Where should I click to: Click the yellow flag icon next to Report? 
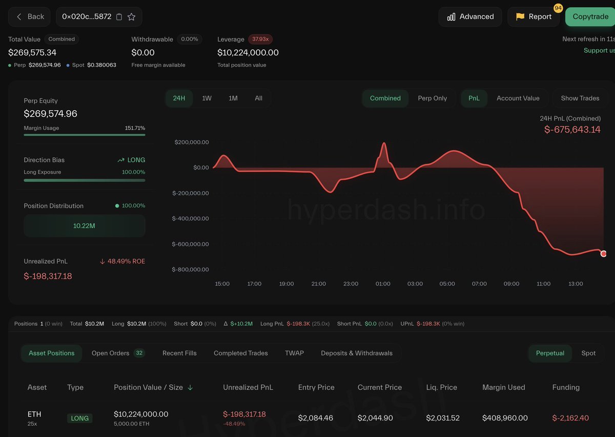point(519,16)
